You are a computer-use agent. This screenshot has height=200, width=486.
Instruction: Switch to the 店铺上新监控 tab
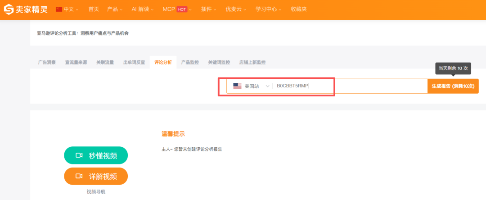[x=252, y=62]
